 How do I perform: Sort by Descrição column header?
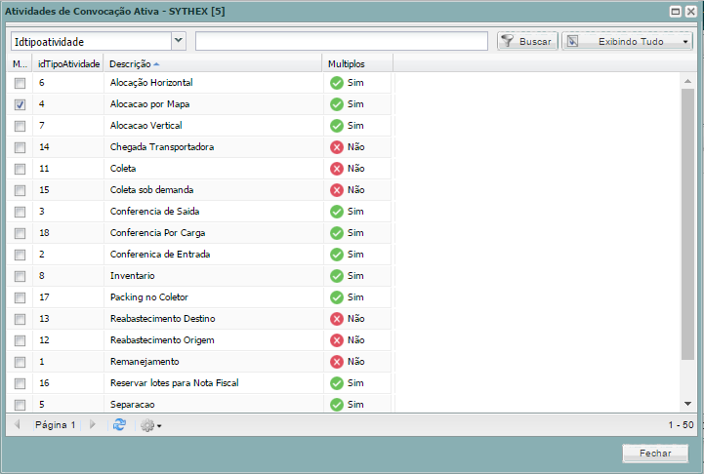click(x=212, y=63)
